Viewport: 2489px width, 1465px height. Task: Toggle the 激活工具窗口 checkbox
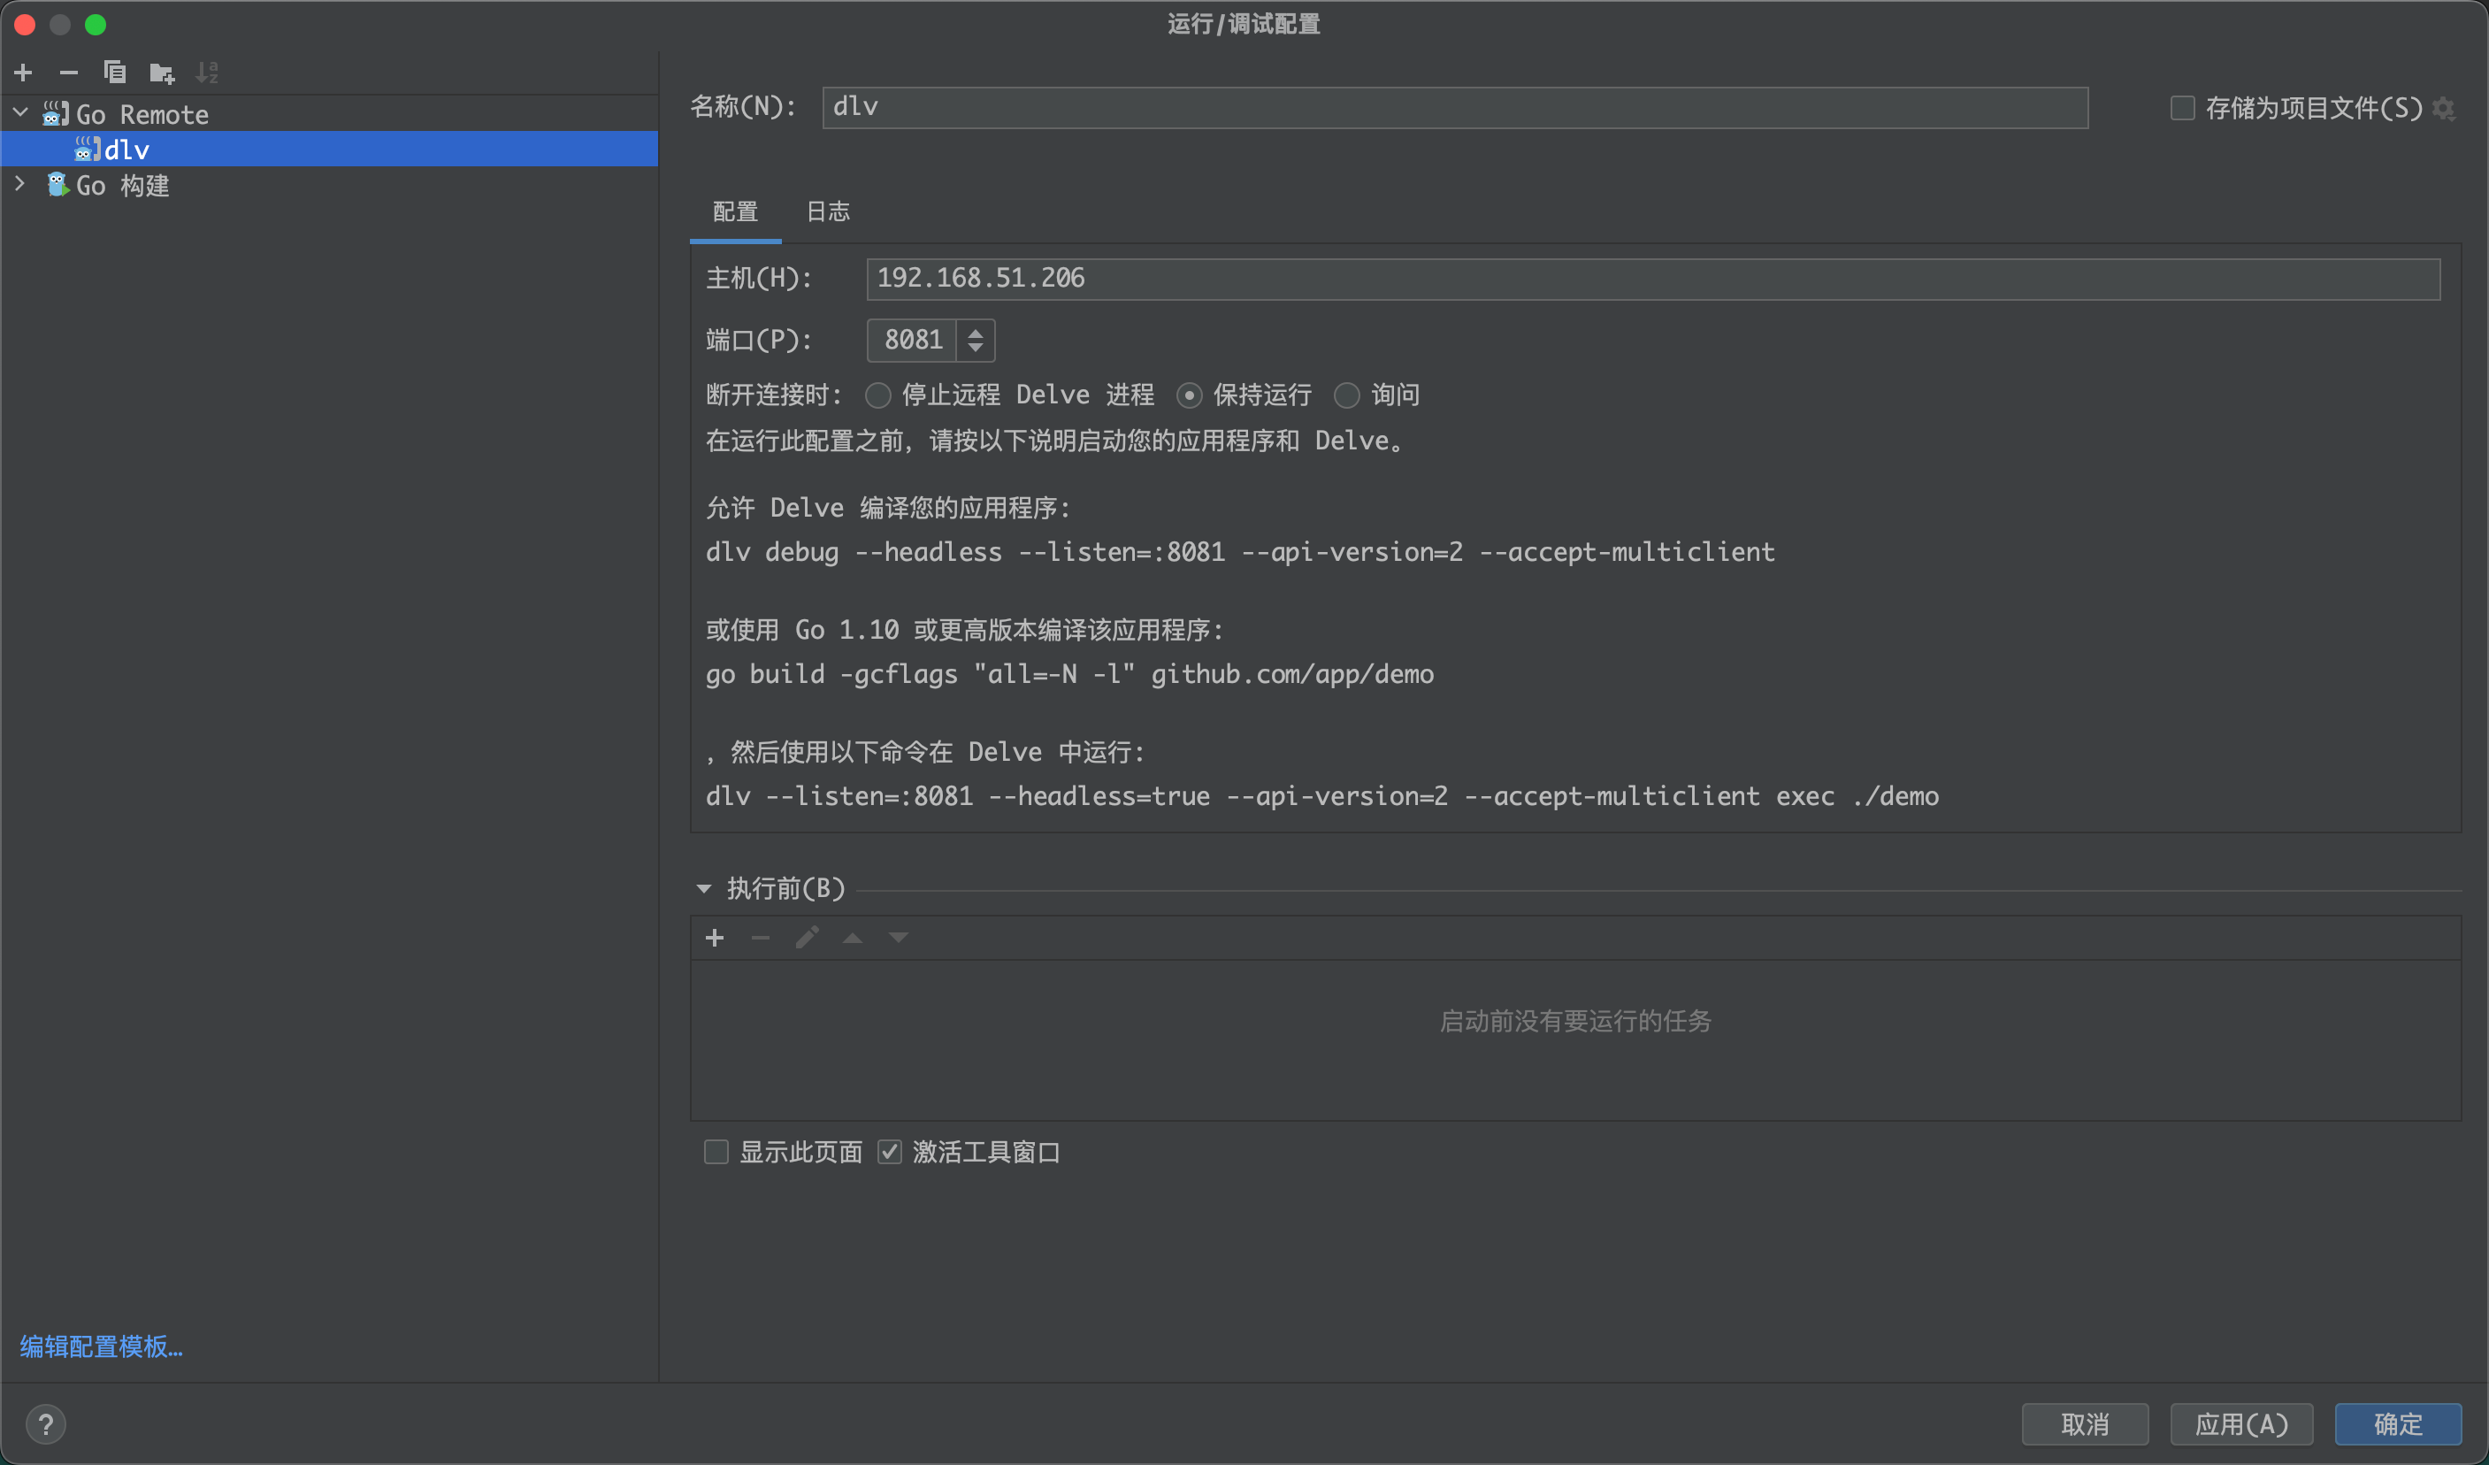click(x=889, y=1152)
